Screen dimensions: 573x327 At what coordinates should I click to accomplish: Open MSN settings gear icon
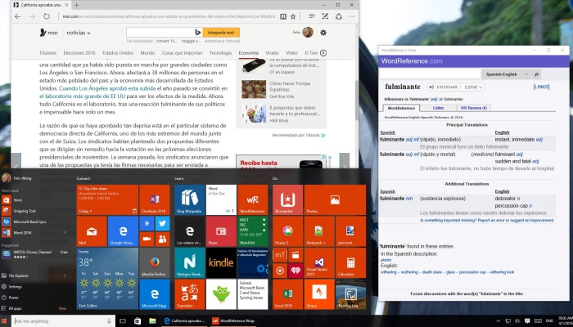323,33
